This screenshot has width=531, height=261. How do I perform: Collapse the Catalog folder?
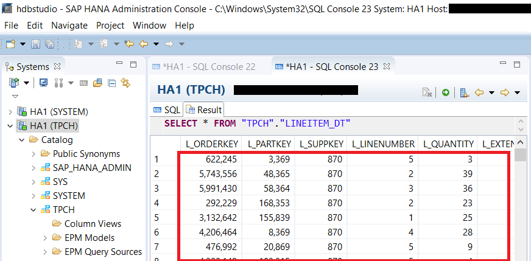pos(22,140)
